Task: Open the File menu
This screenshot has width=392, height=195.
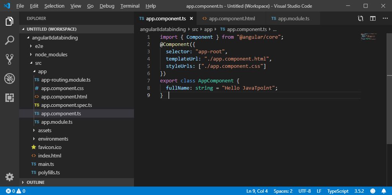Action: (20, 6)
